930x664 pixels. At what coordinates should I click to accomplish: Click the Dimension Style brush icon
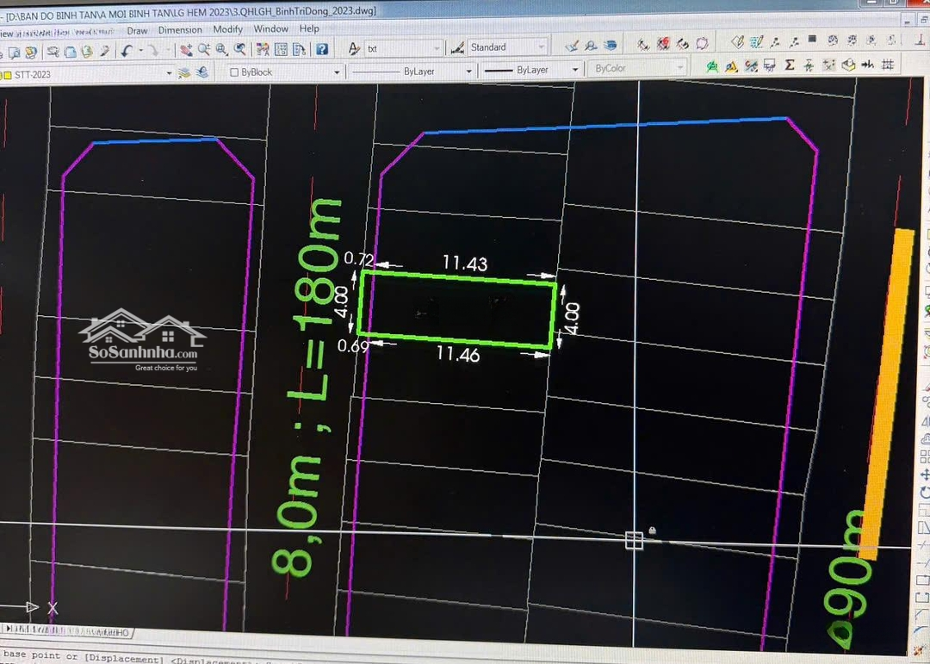457,47
